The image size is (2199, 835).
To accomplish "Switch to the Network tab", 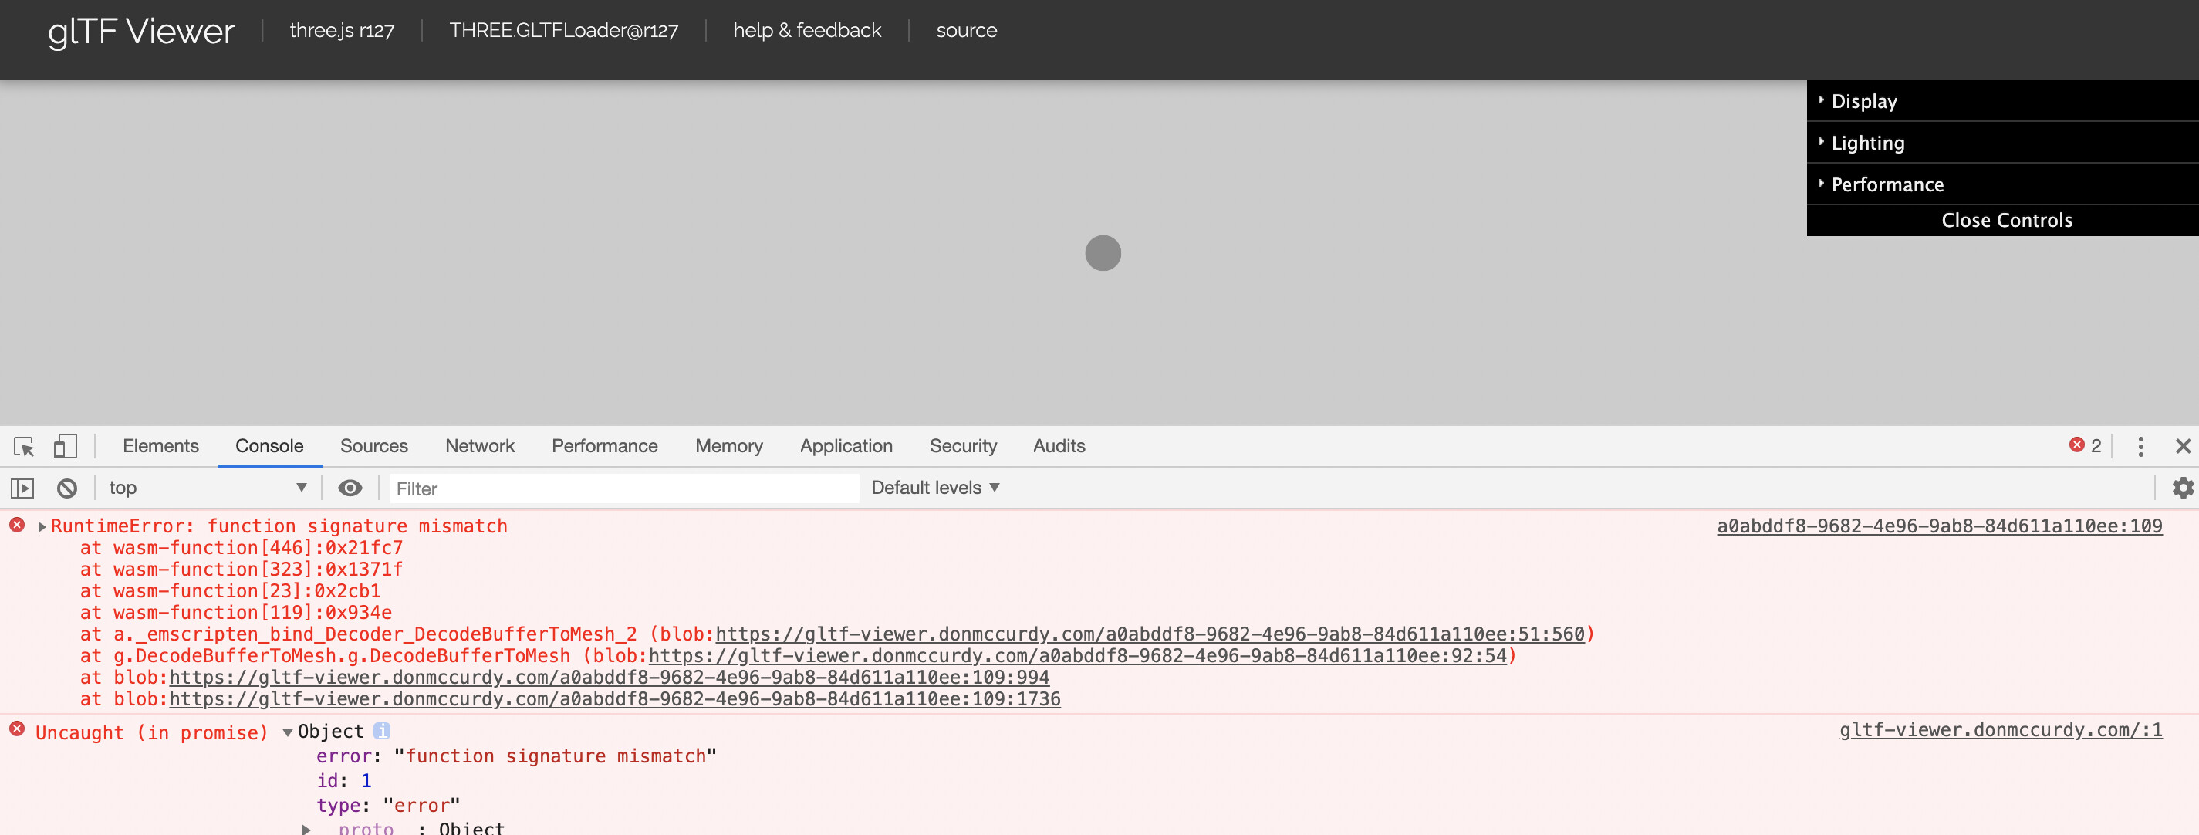I will (479, 446).
